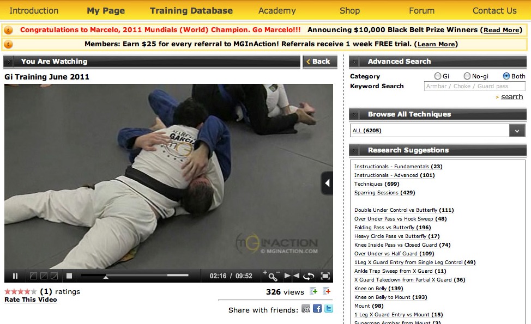Click the green plus icon beside views
The height and width of the screenshot is (324, 531).
(x=313, y=291)
